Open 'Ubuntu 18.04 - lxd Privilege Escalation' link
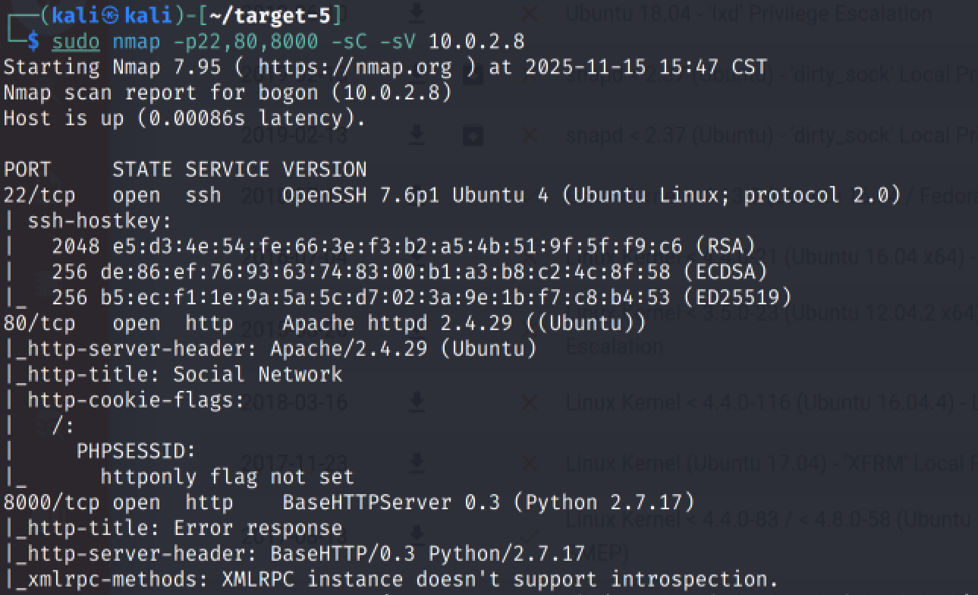The height and width of the screenshot is (595, 978). (749, 14)
